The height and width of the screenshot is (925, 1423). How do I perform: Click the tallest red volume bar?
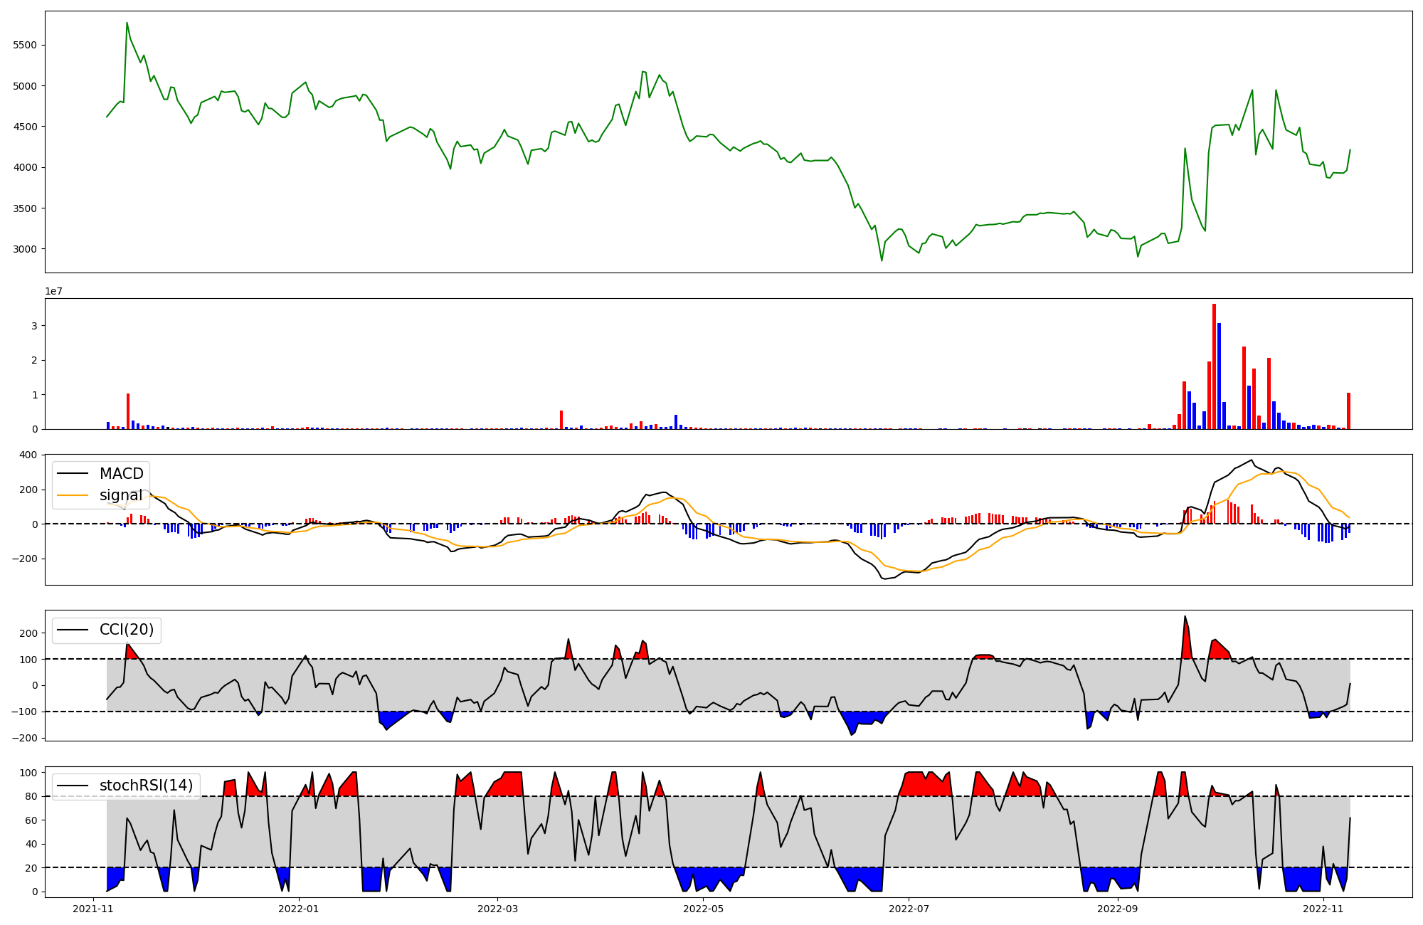tap(1214, 366)
